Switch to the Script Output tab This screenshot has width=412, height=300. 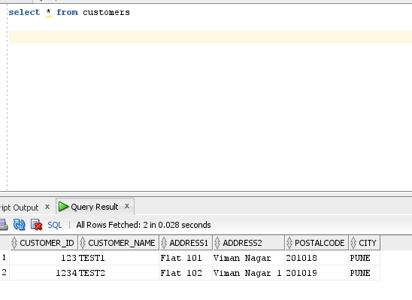20,208
